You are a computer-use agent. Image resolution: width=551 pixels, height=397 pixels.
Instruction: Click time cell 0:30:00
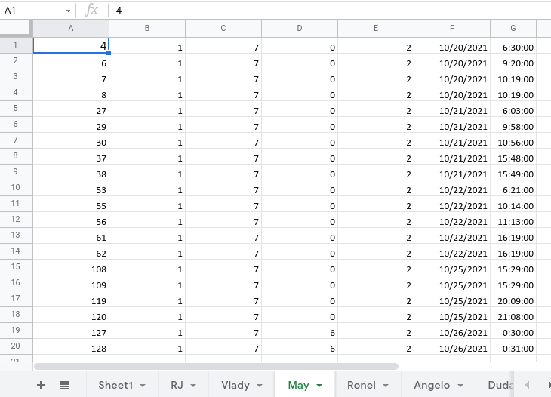point(513,331)
